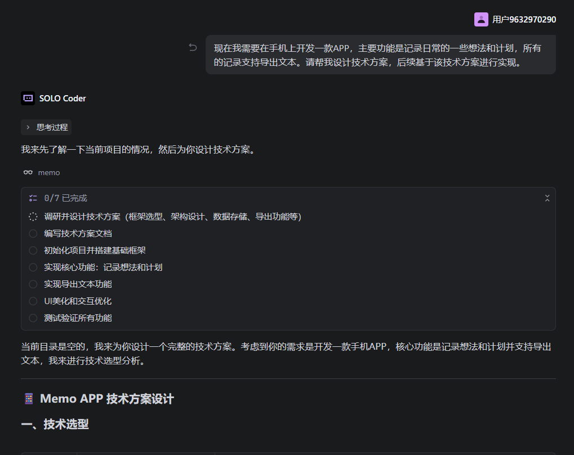This screenshot has height=455, width=574.
Task: Click the in-progress spinner for 调研并设计技术方案
Action: click(x=33, y=217)
